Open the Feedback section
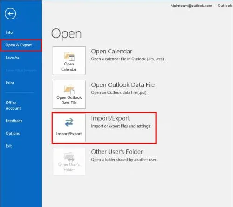This screenshot has height=207, width=233. (14, 121)
